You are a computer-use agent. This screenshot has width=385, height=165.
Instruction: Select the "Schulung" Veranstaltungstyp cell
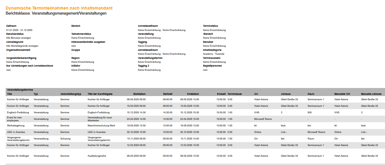(x=65, y=139)
